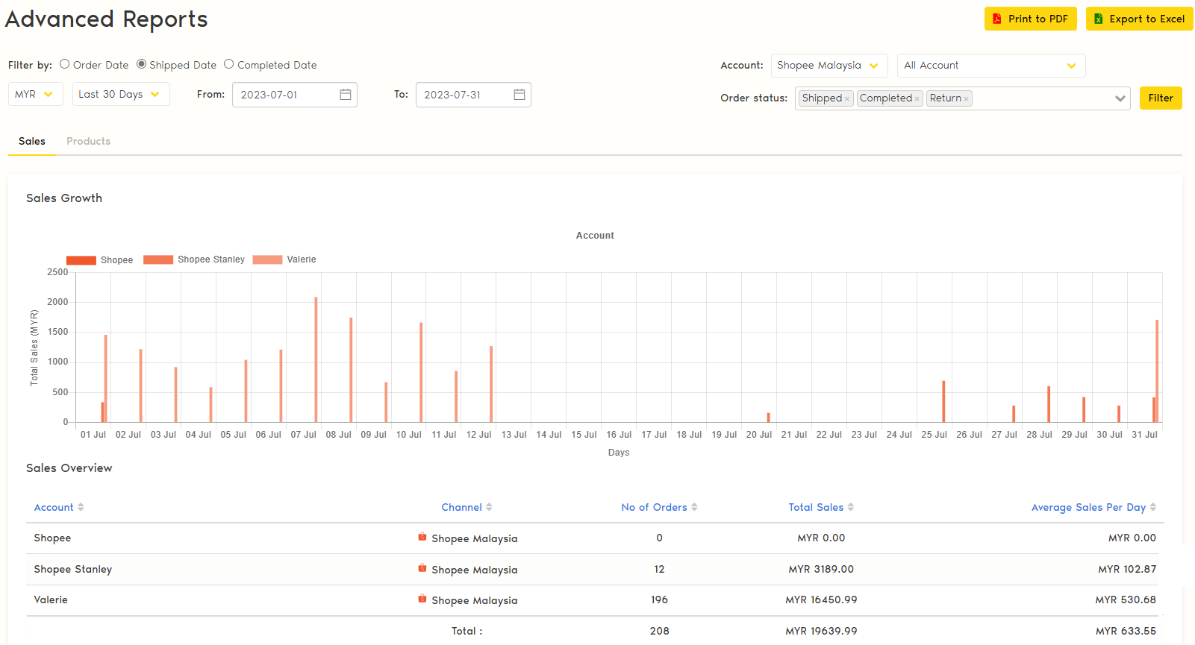Expand the Last 30 Days dropdown

pyautogui.click(x=120, y=94)
